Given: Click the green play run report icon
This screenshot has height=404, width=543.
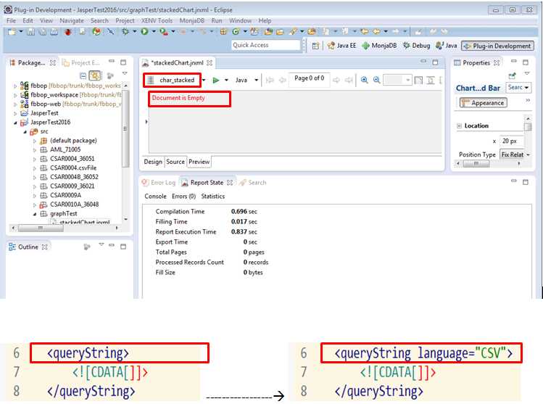Looking at the screenshot, I should 216,81.
